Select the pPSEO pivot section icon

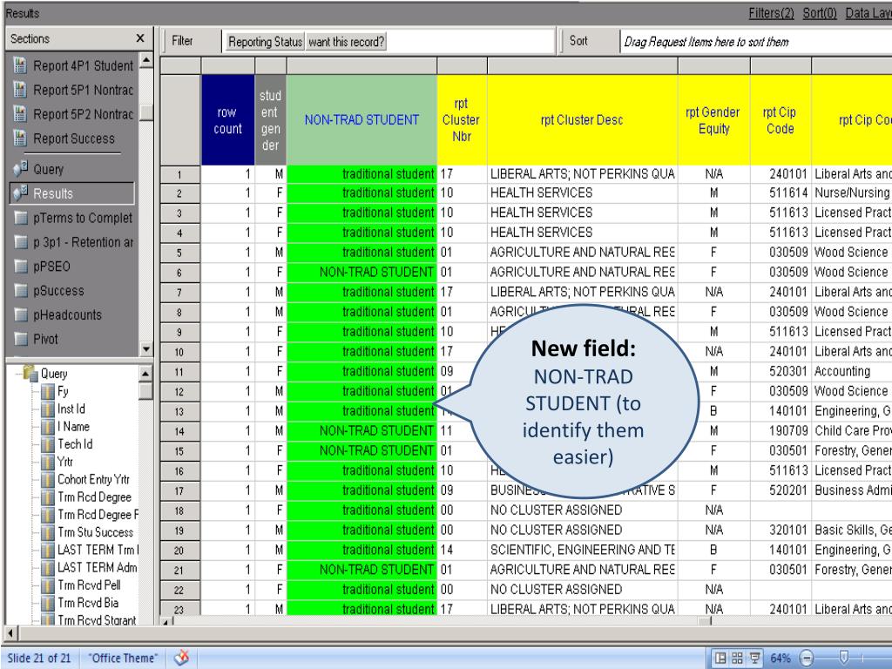20,267
